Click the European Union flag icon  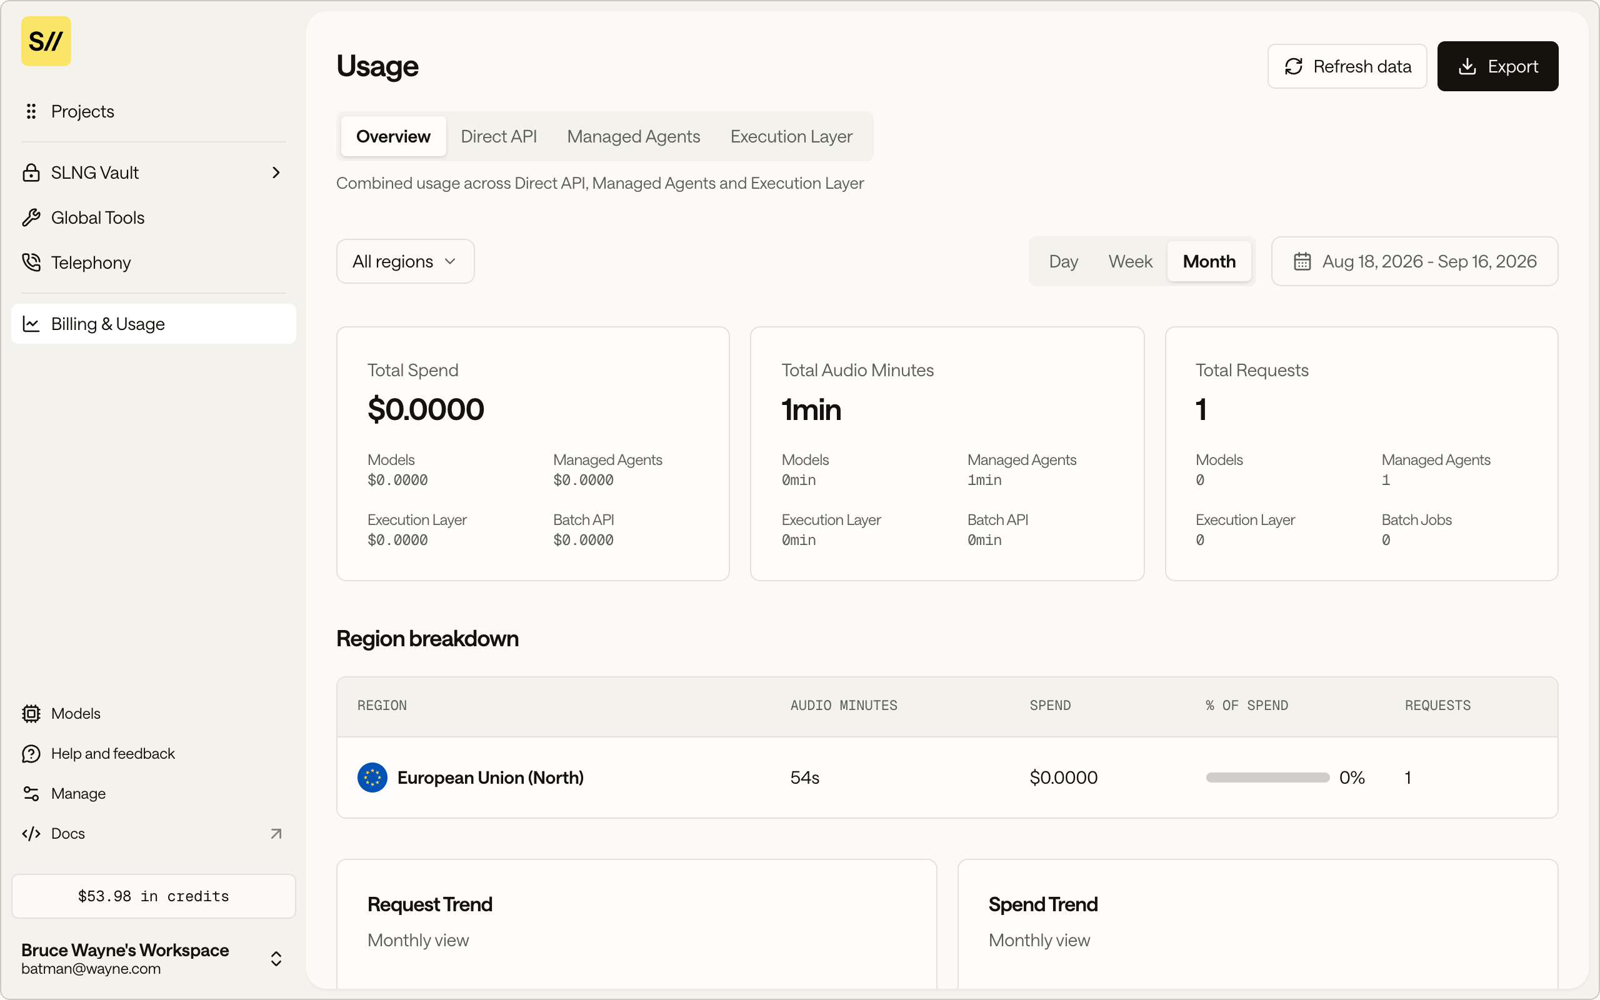point(372,777)
